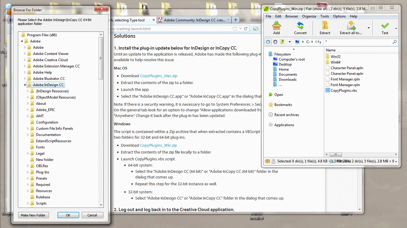Click the bookmark star in browser address bar

click(x=235, y=29)
